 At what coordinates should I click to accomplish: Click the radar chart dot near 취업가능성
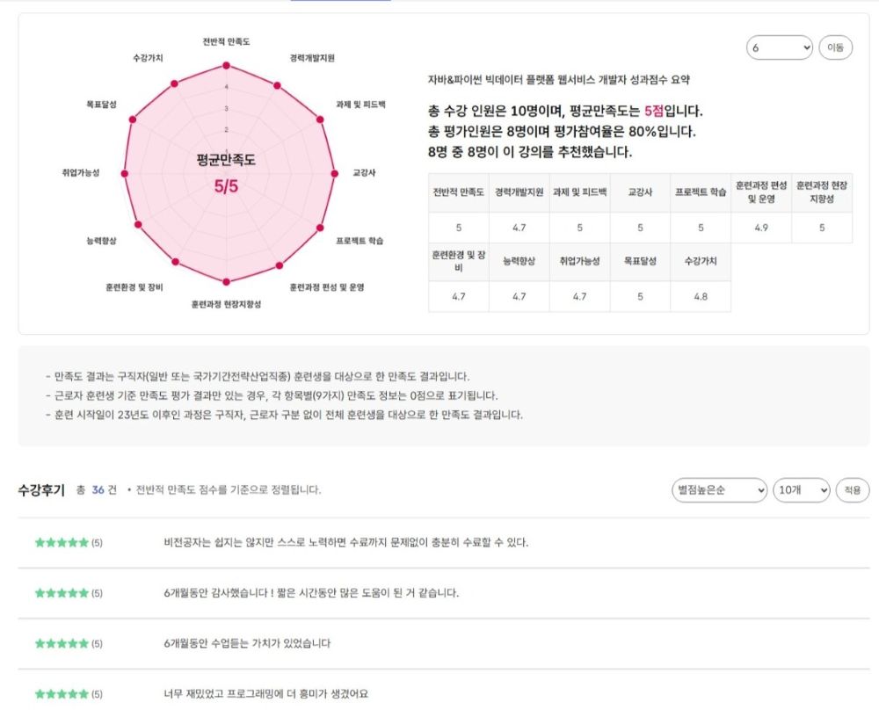pyautogui.click(x=122, y=173)
